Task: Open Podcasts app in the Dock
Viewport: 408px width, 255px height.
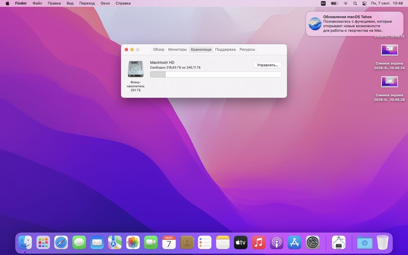Action: [x=277, y=242]
